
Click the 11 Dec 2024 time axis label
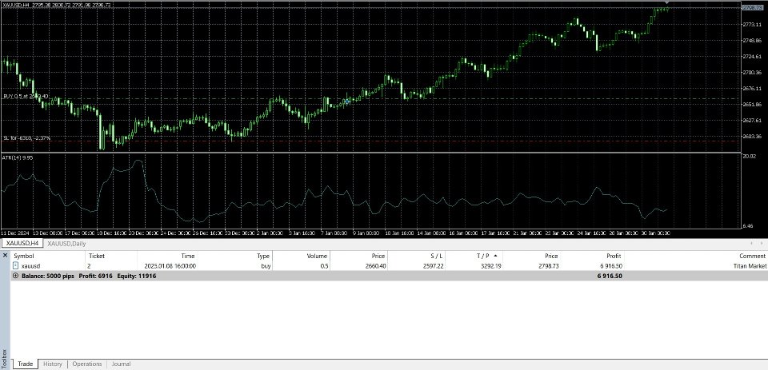tap(16, 233)
